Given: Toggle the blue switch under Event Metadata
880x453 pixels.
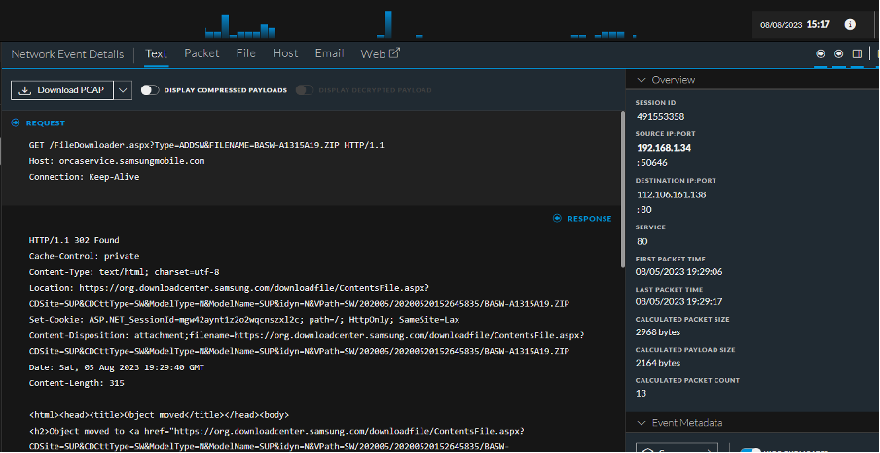Looking at the screenshot, I should click(750, 449).
